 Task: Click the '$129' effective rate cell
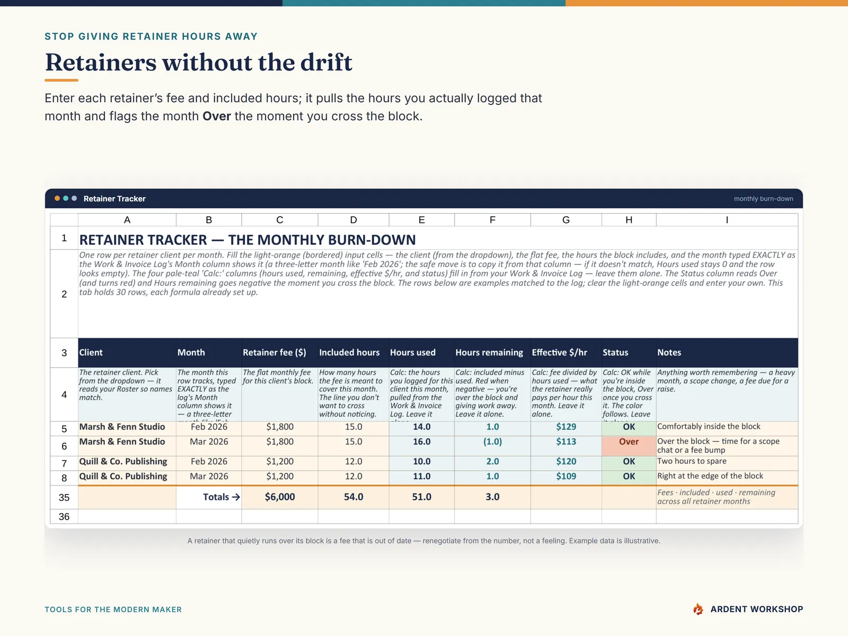click(x=566, y=428)
